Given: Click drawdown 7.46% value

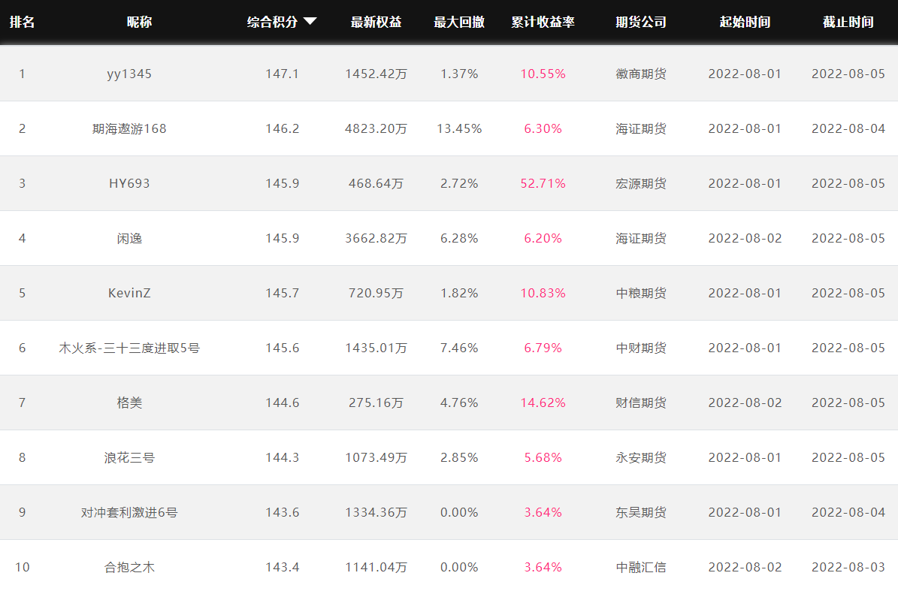Looking at the screenshot, I should (x=459, y=348).
